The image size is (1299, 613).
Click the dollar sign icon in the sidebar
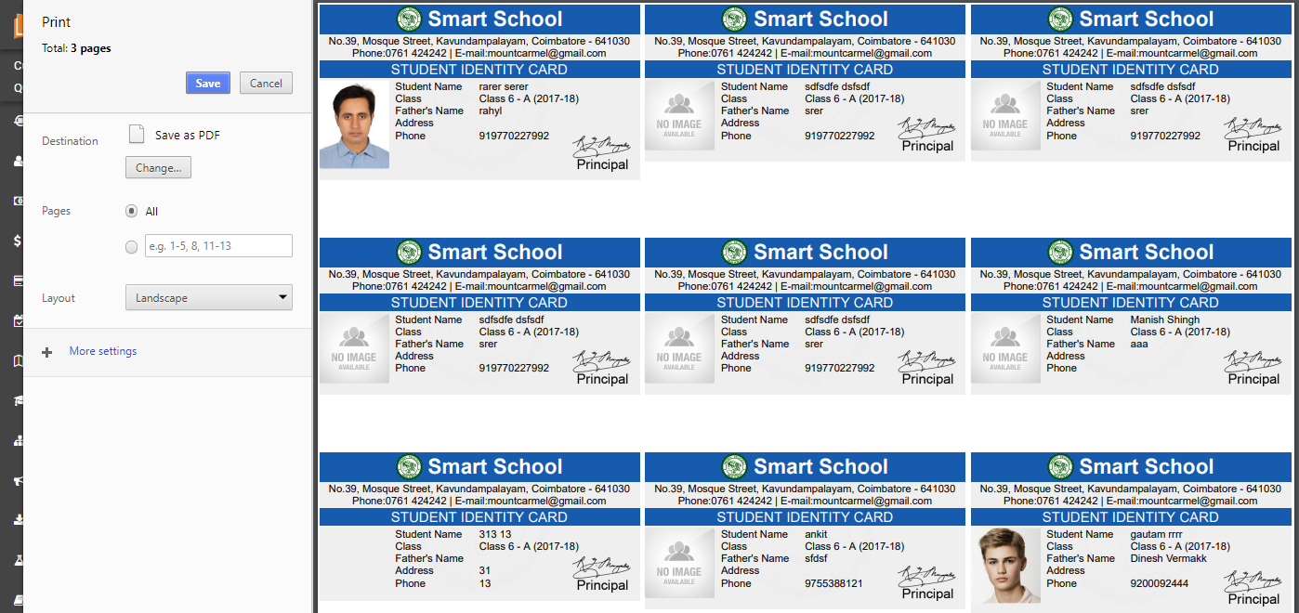pos(18,241)
